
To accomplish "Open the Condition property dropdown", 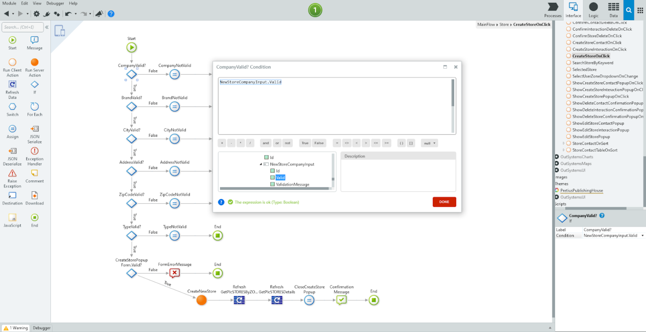I will (x=643, y=235).
